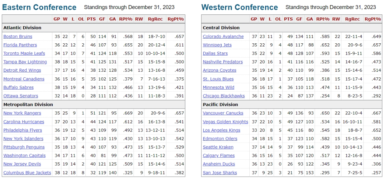Open the Boston Bruins team link

pos(18,37)
